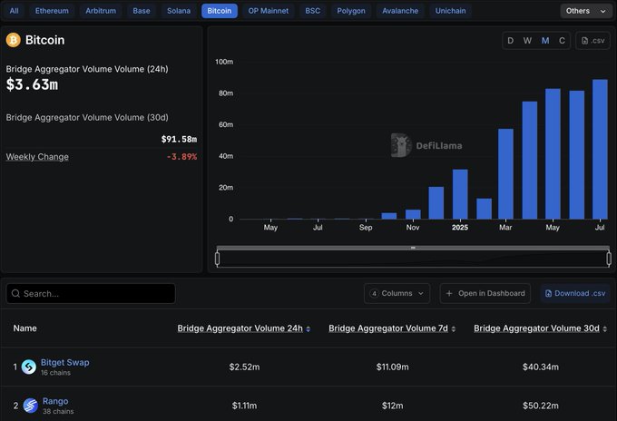Click Rango 24h value $1.11m

click(244, 406)
